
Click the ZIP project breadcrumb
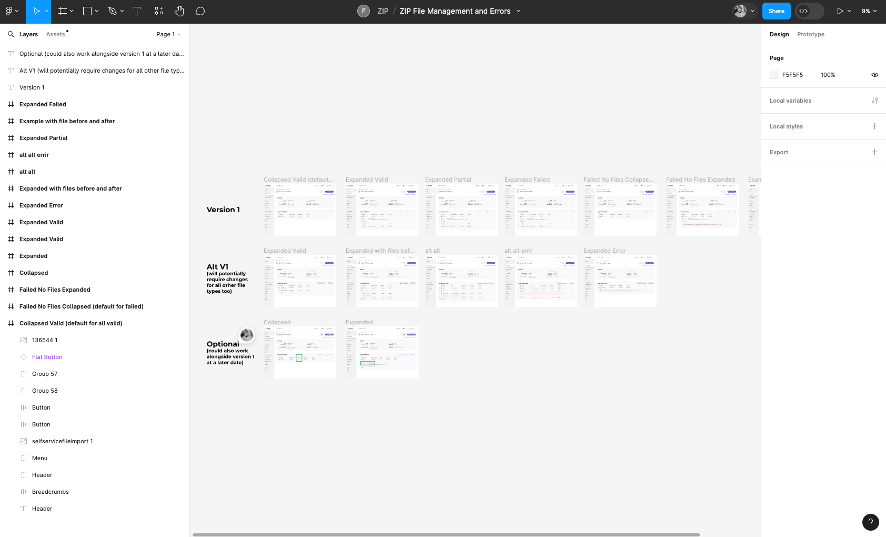383,11
